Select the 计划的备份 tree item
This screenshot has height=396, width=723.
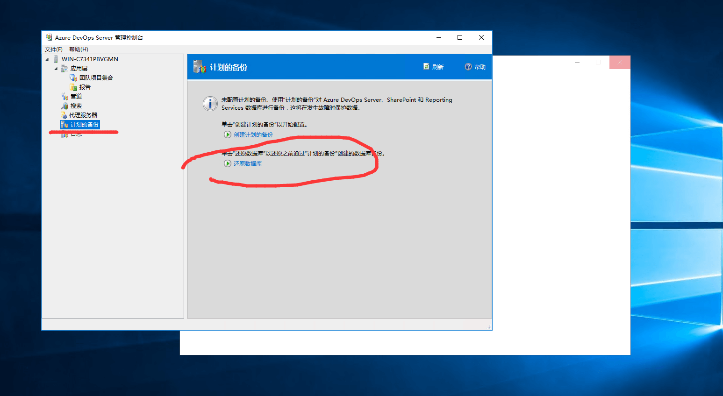coord(84,125)
